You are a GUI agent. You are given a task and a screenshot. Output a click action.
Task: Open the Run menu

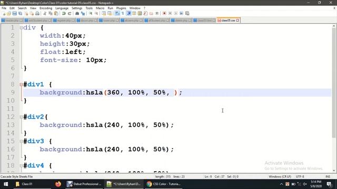(x=110, y=8)
